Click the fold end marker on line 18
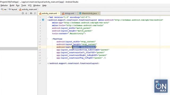This screenshot has height=95, width=170. click(x=47, y=63)
